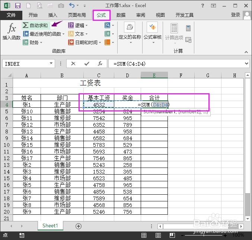Open the Customize Quick Access Toolbar arrow
The height and width of the screenshot is (240, 252).
pyautogui.click(x=85, y=6)
